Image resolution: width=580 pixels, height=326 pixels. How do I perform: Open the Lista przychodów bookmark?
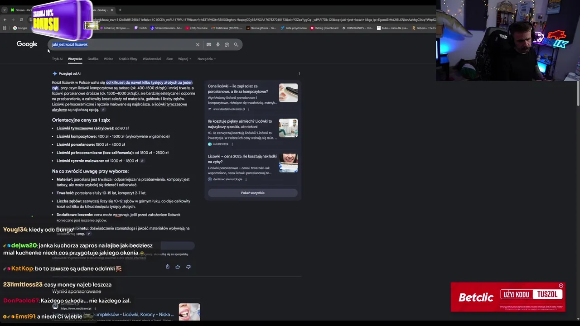coord(294,28)
